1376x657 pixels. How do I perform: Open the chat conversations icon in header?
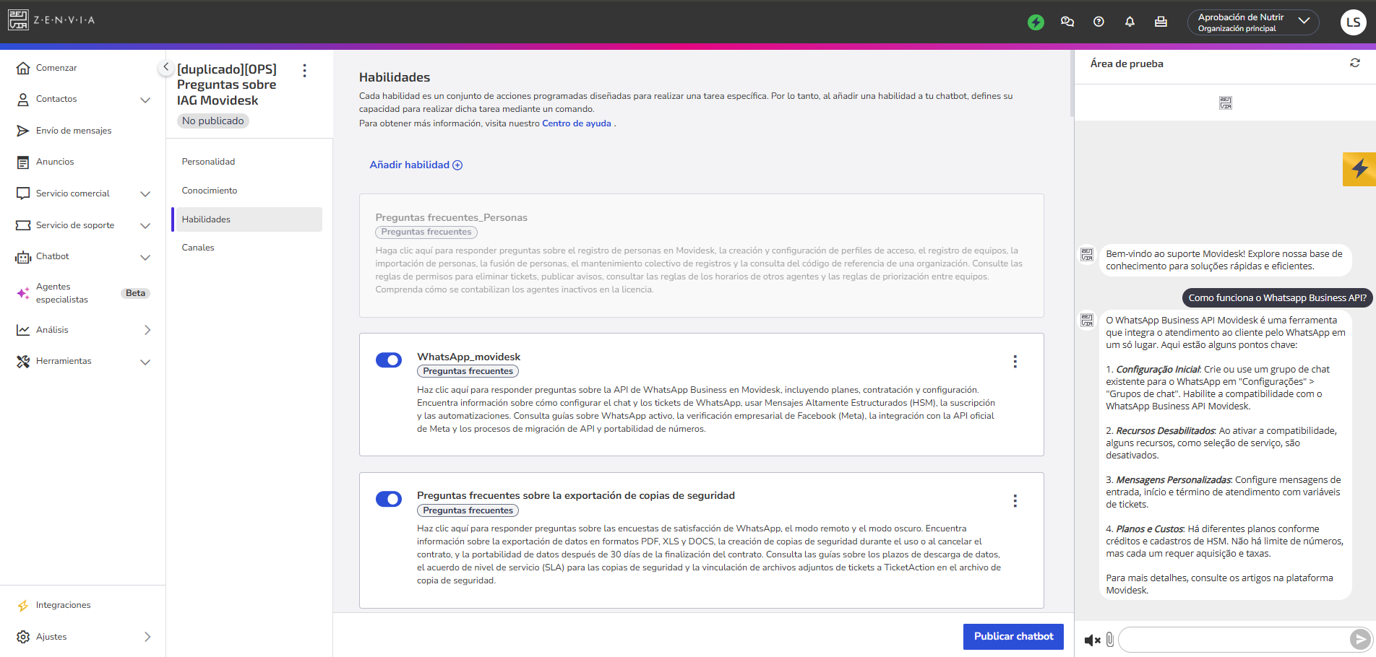(1067, 22)
